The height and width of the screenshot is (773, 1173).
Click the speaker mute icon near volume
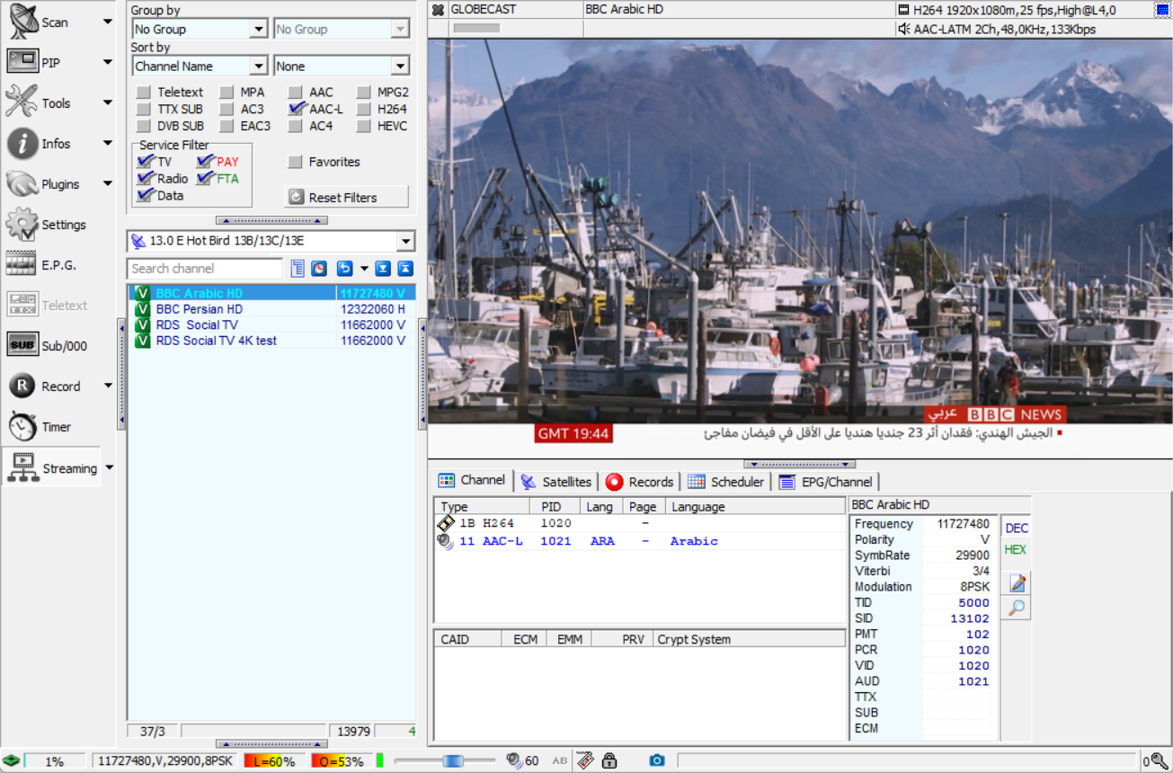click(x=514, y=761)
